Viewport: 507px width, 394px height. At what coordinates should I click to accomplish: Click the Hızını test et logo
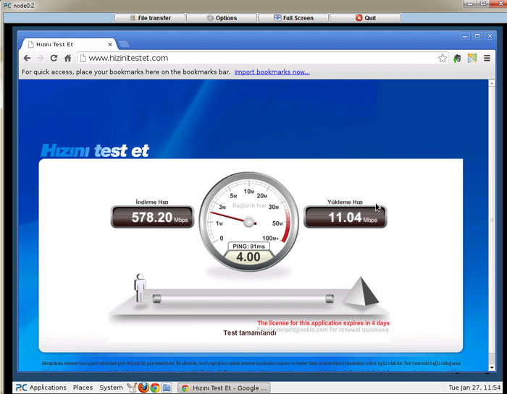[95, 150]
